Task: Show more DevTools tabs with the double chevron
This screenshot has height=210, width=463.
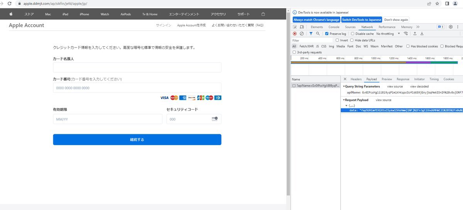Action: tap(418, 27)
